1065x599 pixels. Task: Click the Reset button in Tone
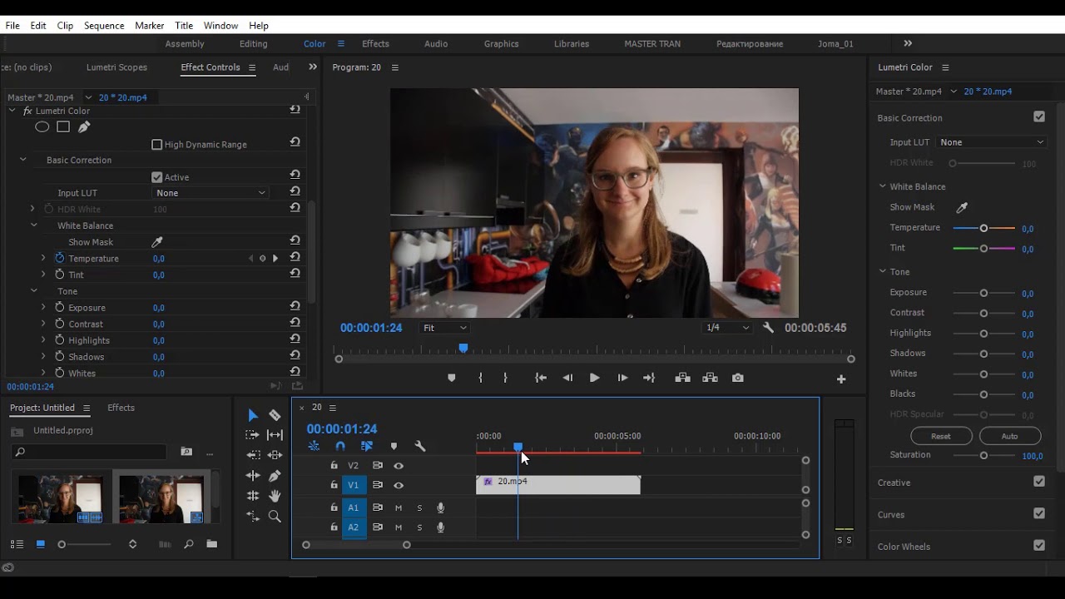click(x=941, y=436)
